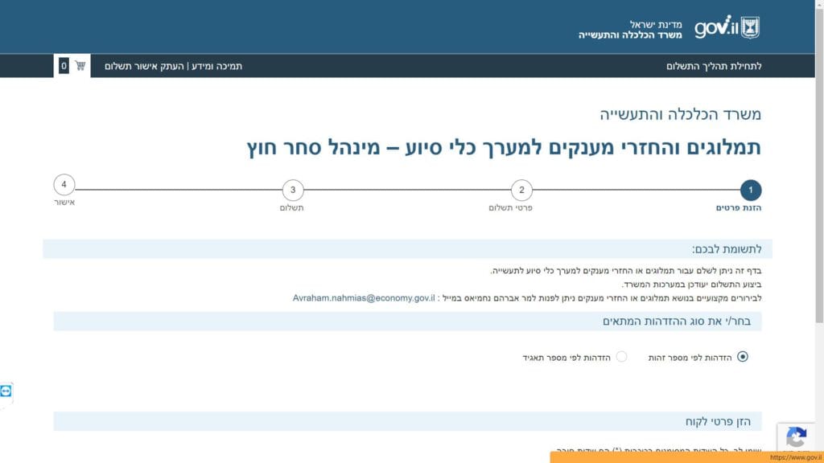Select radio הזדהות לפי מספר תאגיד
The image size is (824, 463).
[x=621, y=357]
